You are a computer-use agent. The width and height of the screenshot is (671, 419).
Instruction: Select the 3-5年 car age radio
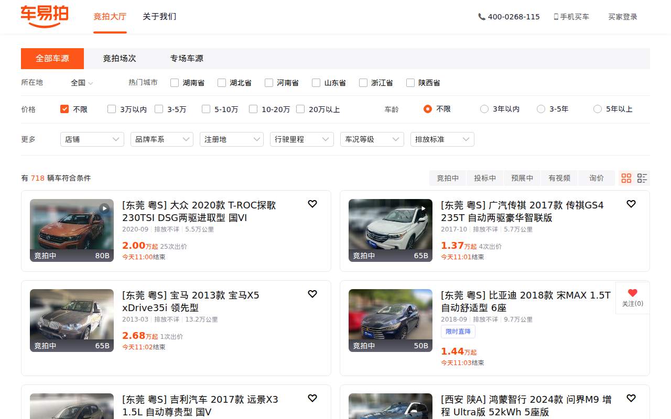coord(541,109)
